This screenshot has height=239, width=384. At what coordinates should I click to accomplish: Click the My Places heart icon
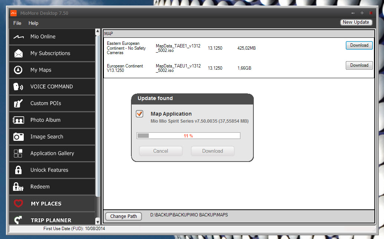[x=19, y=203]
